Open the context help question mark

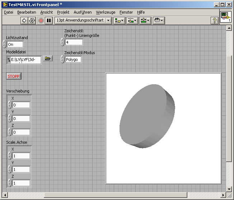tap(215, 20)
